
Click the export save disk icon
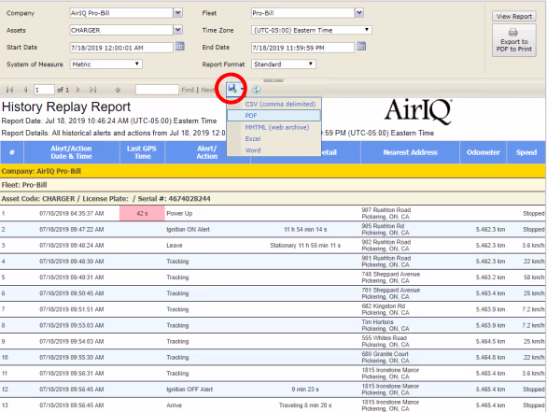click(232, 89)
